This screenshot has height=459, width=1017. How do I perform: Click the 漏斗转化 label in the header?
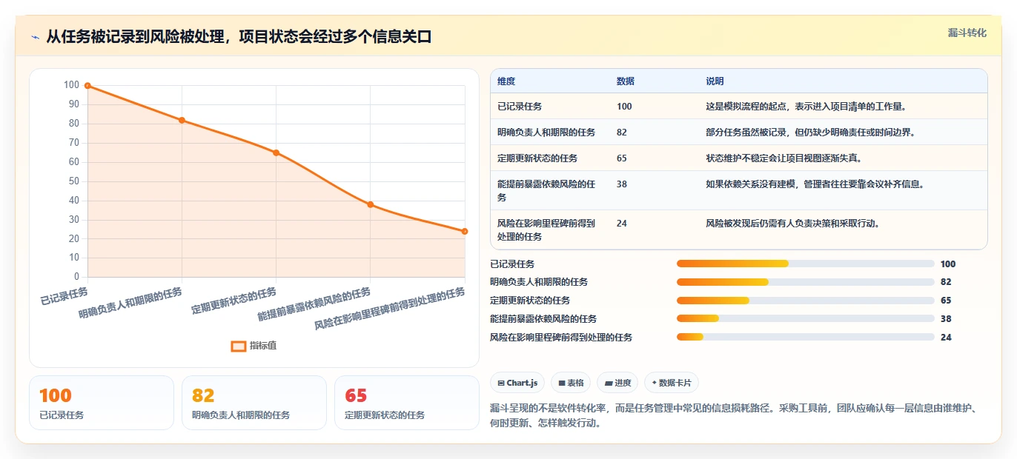pyautogui.click(x=967, y=33)
